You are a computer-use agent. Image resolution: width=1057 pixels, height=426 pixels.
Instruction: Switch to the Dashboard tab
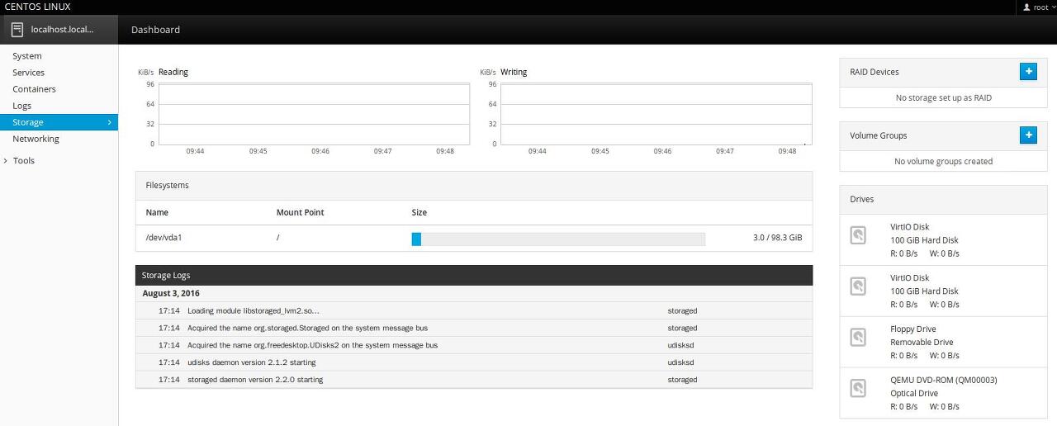[155, 30]
